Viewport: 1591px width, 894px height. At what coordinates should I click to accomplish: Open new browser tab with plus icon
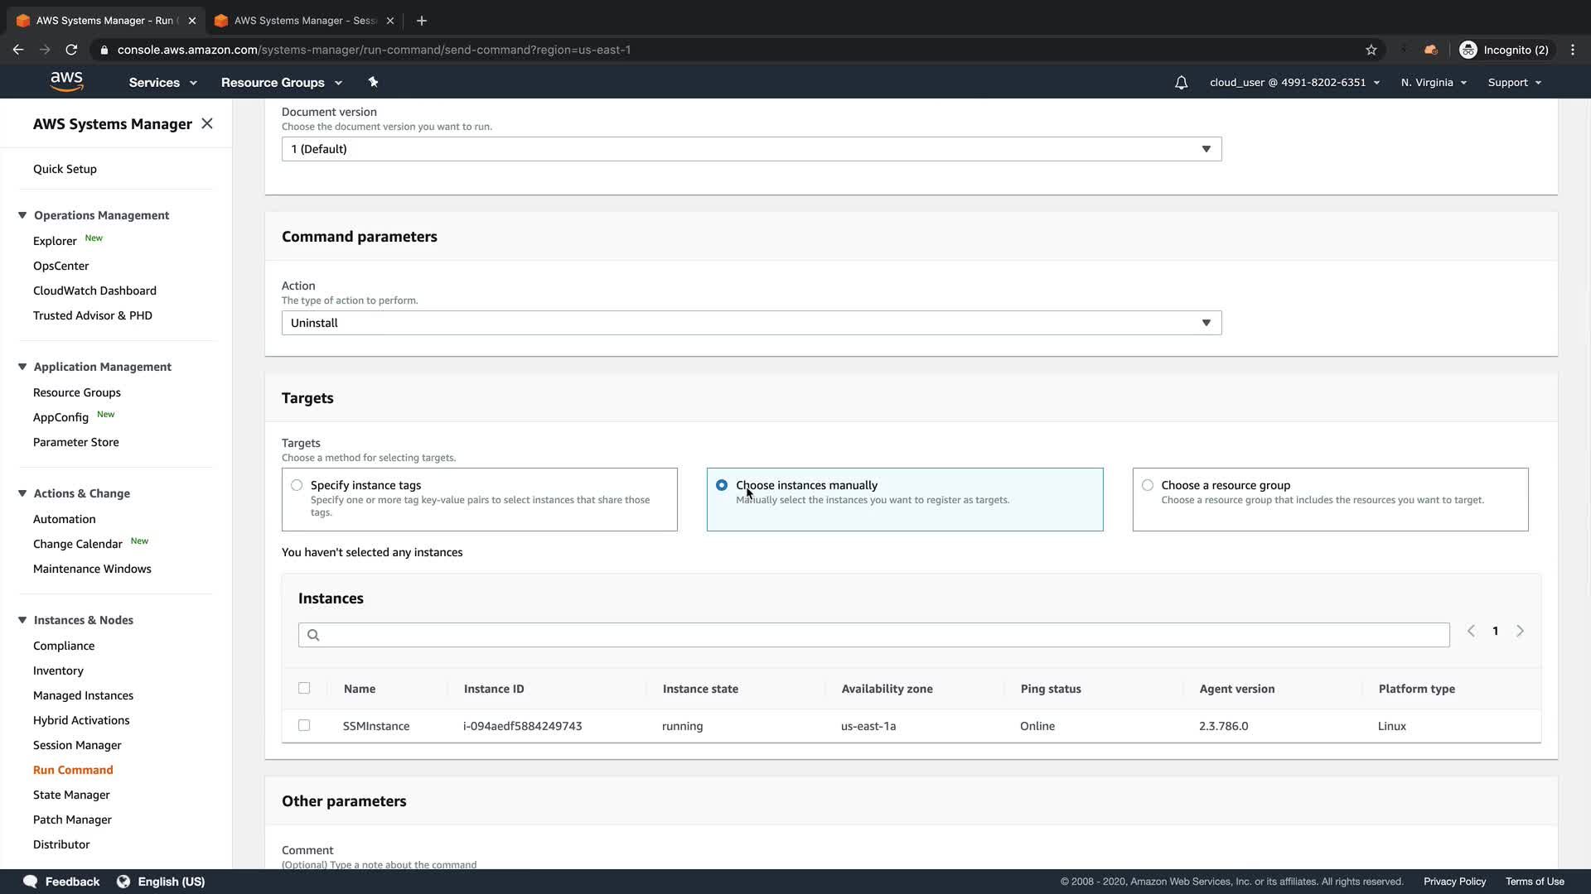coord(422,21)
